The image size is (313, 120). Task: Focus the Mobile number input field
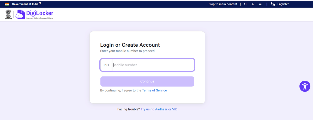coord(153,65)
